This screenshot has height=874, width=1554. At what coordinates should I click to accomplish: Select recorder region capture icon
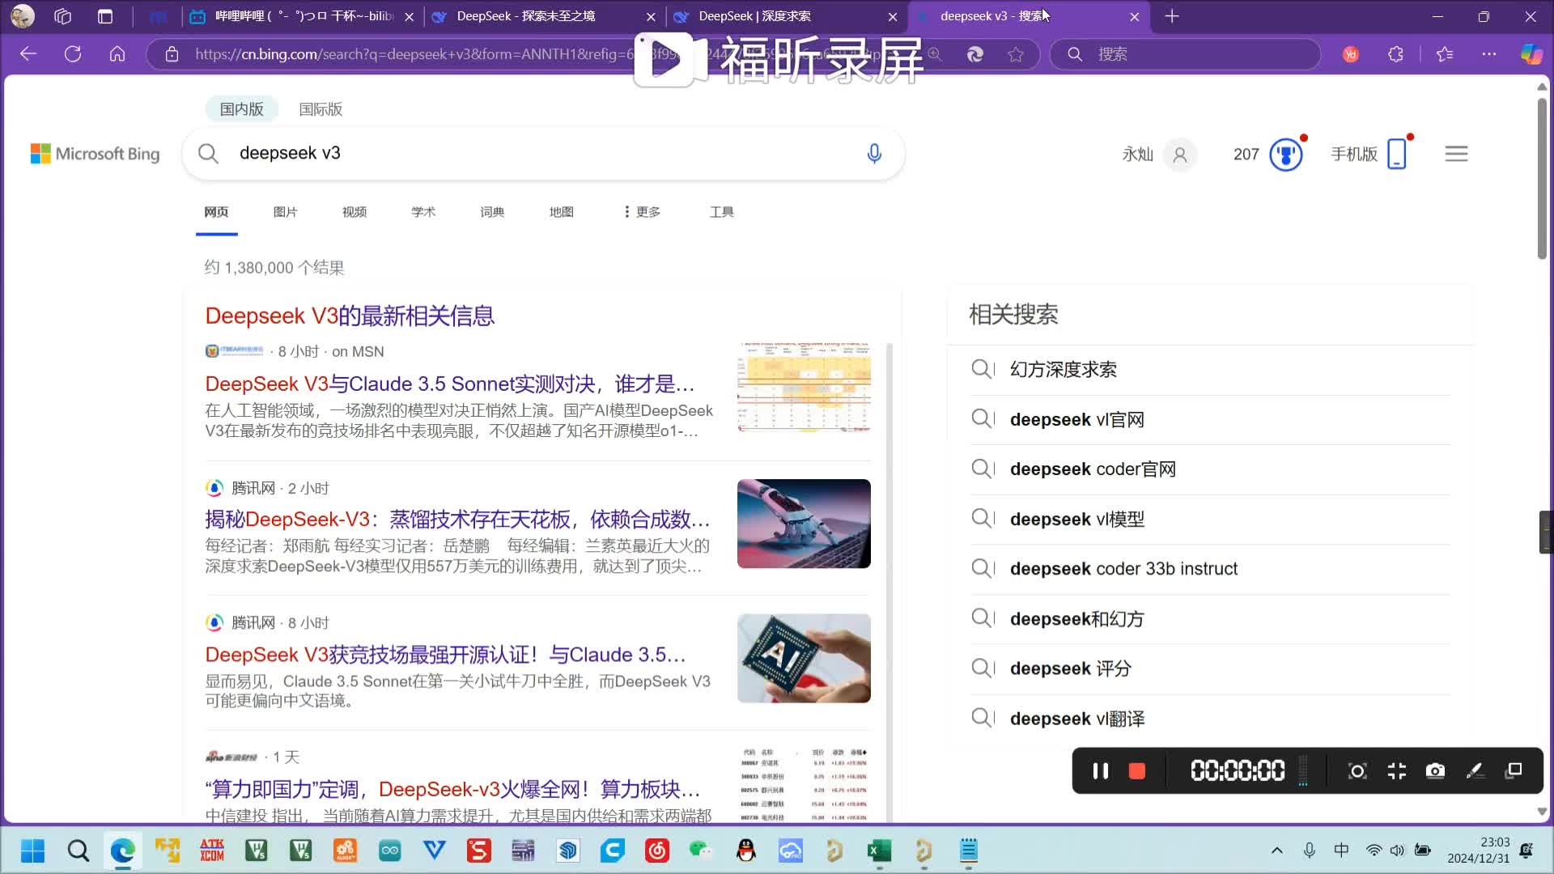1357,771
